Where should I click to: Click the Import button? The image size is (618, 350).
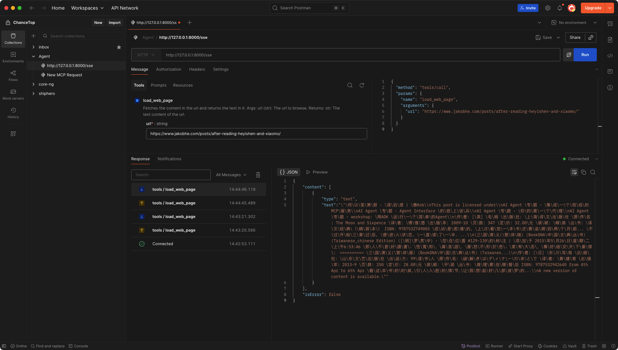115,23
